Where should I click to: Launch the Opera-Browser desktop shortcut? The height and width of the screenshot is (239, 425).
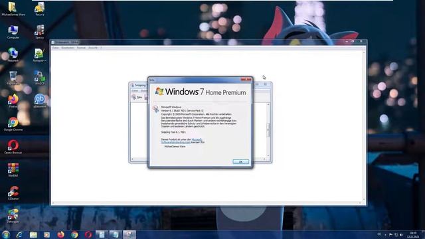tap(13, 147)
